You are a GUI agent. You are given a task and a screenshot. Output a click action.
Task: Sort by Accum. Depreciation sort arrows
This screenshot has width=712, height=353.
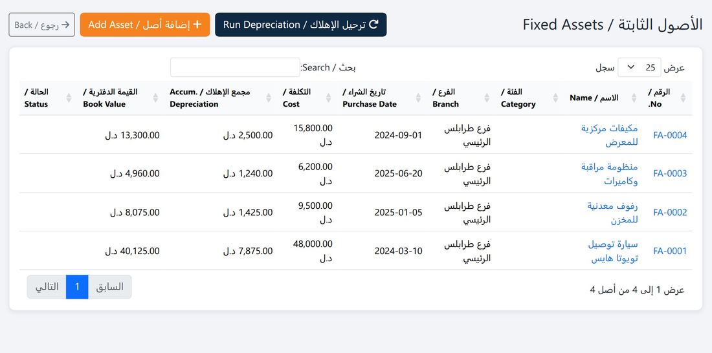point(269,98)
